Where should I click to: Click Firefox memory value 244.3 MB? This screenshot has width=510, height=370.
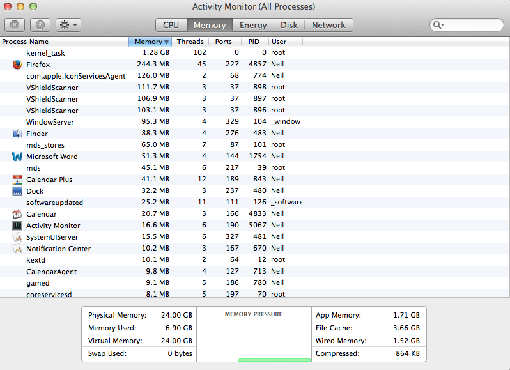coord(153,64)
